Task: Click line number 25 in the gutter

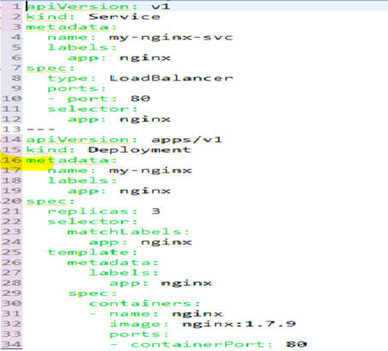Action: tap(11, 252)
